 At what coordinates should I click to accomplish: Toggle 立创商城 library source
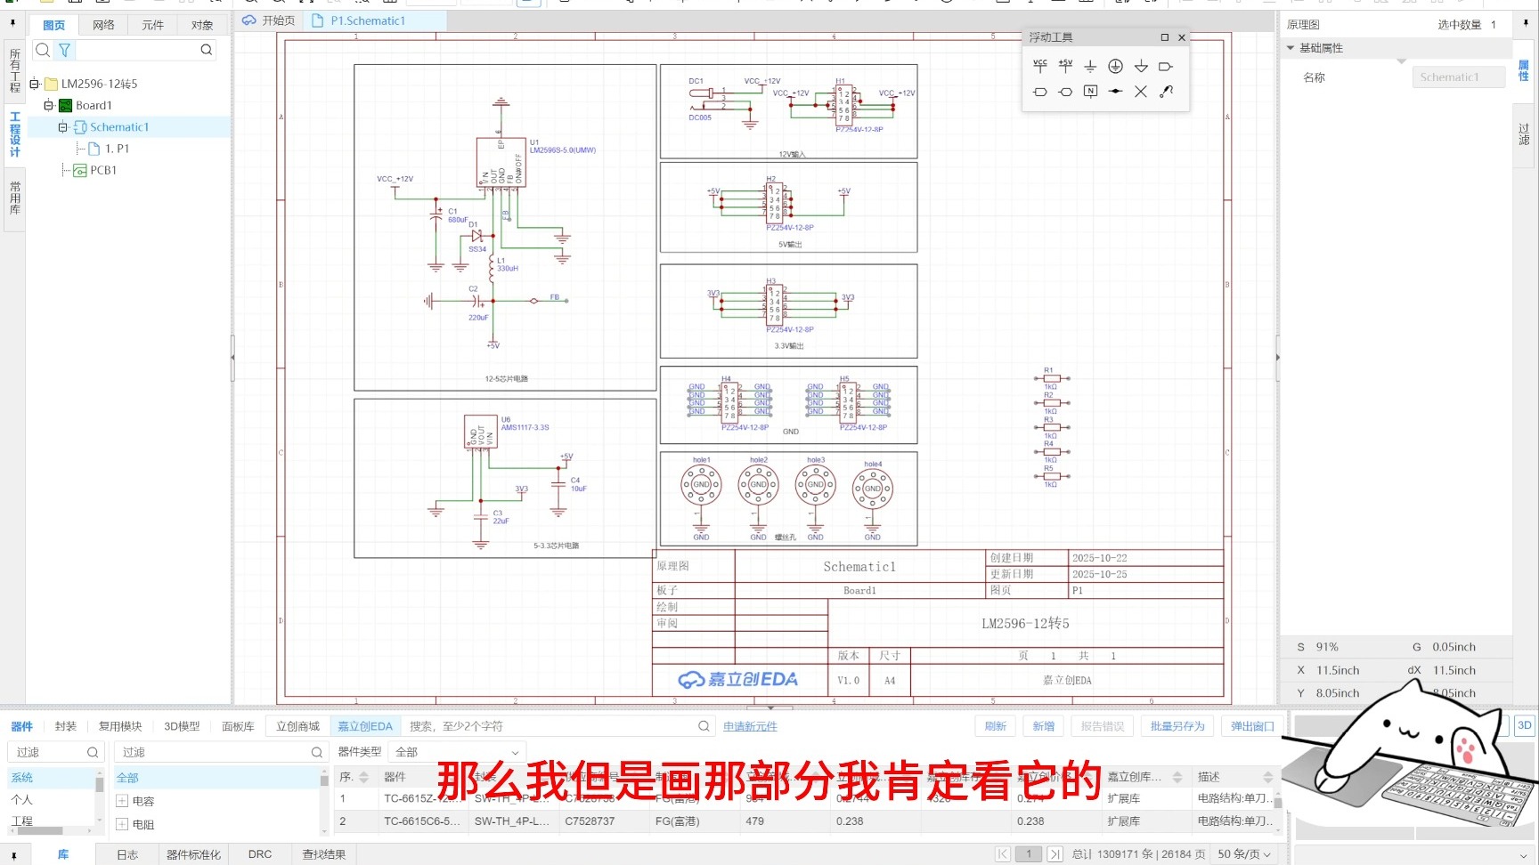pyautogui.click(x=297, y=726)
